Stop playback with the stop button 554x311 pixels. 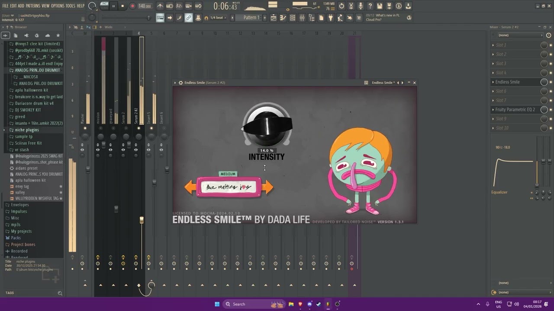click(123, 6)
